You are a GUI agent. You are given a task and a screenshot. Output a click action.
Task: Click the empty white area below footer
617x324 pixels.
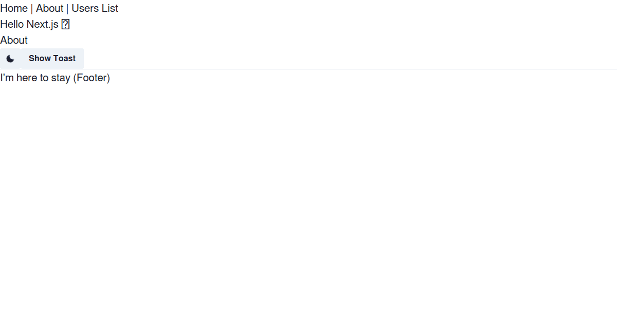[x=308, y=206]
